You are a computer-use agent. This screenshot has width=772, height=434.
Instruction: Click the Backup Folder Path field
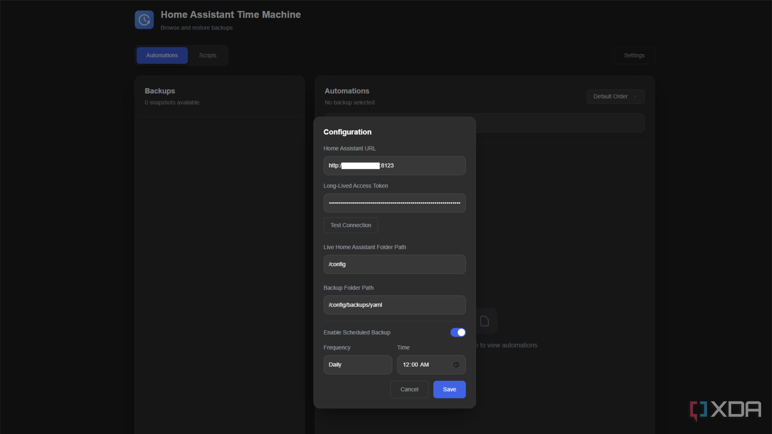395,305
